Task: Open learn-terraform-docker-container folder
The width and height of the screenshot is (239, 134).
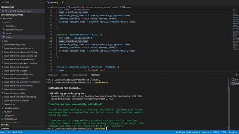Action: [x=21, y=63]
